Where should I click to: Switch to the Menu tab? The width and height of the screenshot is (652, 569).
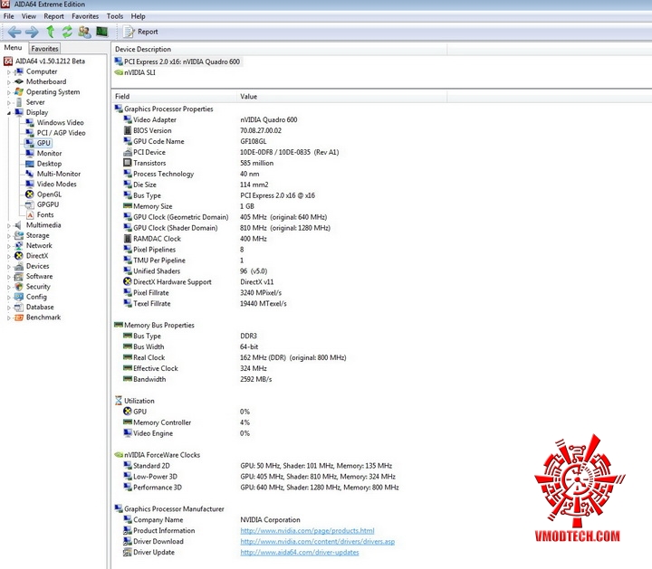point(13,48)
